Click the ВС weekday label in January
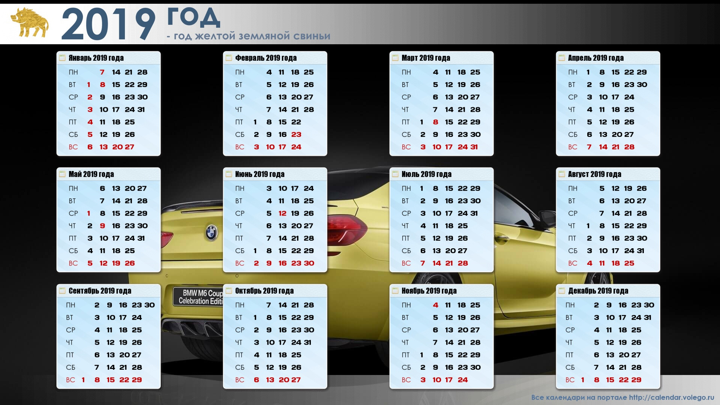Image resolution: width=720 pixels, height=405 pixels. point(73,147)
